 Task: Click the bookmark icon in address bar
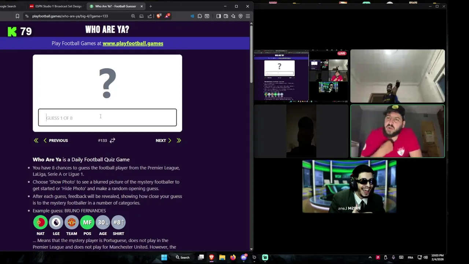[17, 16]
